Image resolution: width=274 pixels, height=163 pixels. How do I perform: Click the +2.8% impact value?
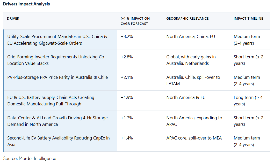point(127,57)
